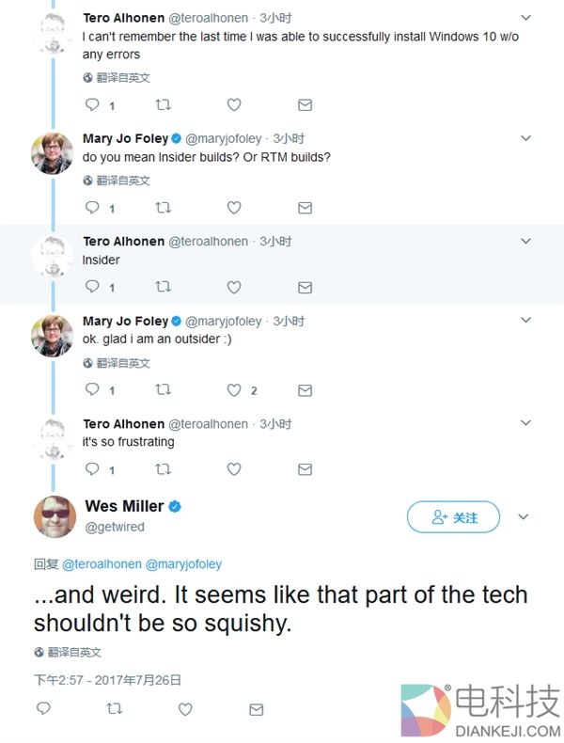The width and height of the screenshot is (564, 743).
Task: Like Wes Miller's main tweet
Action: coord(185,709)
